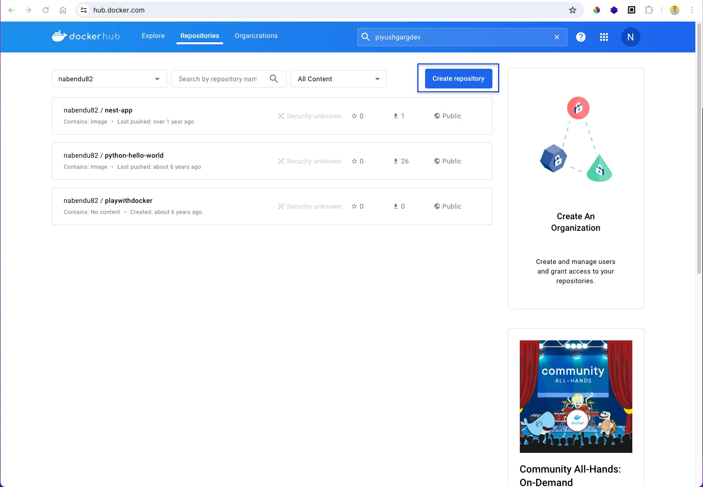This screenshot has height=487, width=703.
Task: Click the browser forward arrow
Action: (28, 10)
